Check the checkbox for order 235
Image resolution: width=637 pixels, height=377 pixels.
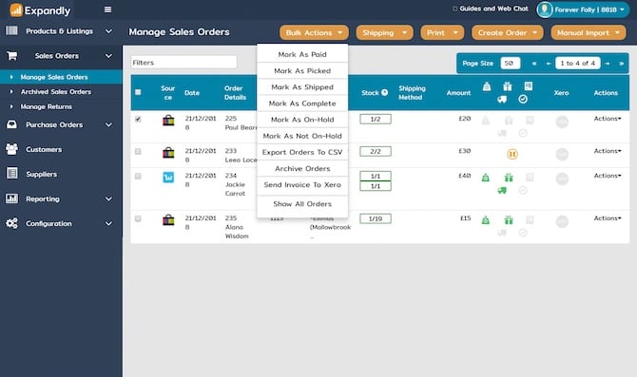pyautogui.click(x=138, y=218)
